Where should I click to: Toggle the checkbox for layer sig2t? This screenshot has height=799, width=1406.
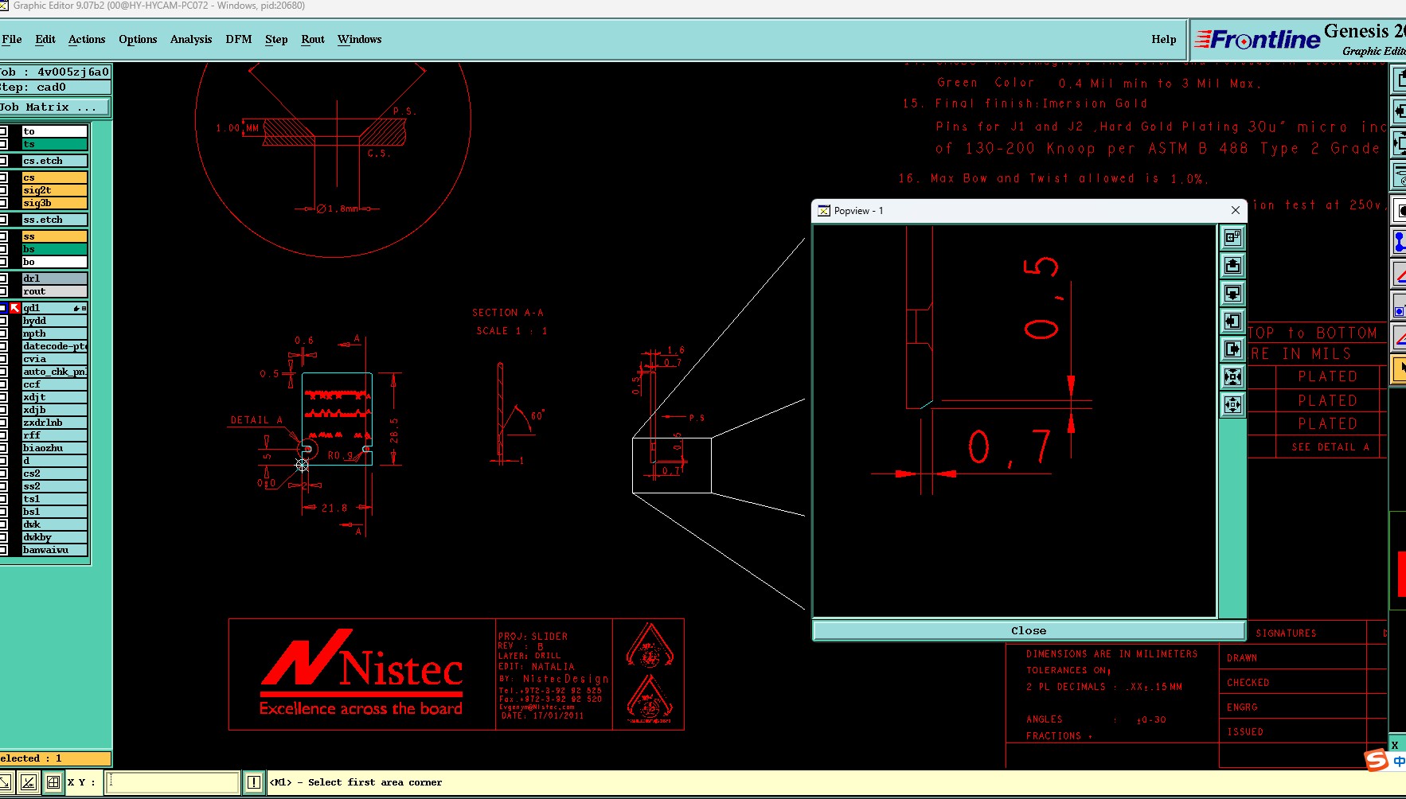(x=3, y=190)
